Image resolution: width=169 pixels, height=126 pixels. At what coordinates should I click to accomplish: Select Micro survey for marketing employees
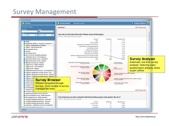36,55
